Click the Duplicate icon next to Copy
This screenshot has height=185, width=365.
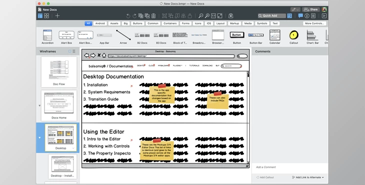[x=147, y=16]
